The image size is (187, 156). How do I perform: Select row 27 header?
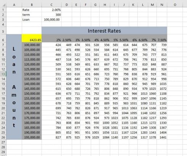click(x=3, y=142)
